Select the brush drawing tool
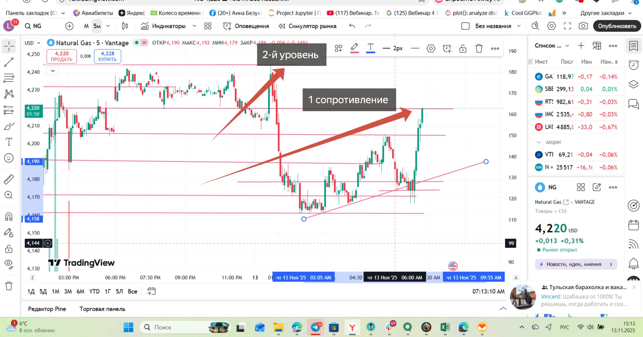This screenshot has width=643, height=337. click(x=9, y=126)
